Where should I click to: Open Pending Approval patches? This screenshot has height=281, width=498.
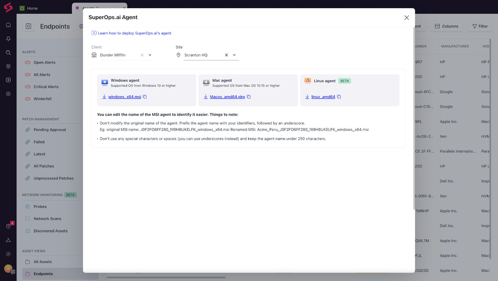click(x=50, y=130)
